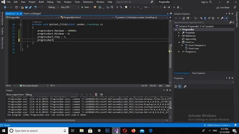Click the split editor plus icon
Viewport: 239px width, 134px height.
pos(170,17)
